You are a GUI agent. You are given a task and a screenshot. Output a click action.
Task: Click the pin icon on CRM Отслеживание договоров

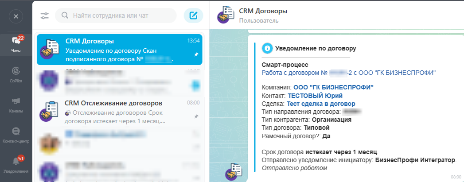pos(196,117)
